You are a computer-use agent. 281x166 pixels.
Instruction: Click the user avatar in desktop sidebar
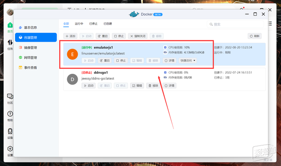(10, 12)
